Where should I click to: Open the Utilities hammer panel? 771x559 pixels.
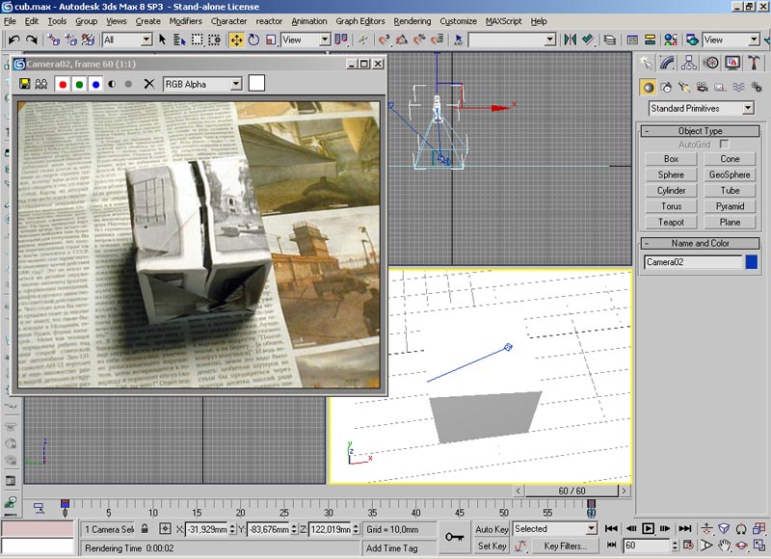tap(753, 63)
